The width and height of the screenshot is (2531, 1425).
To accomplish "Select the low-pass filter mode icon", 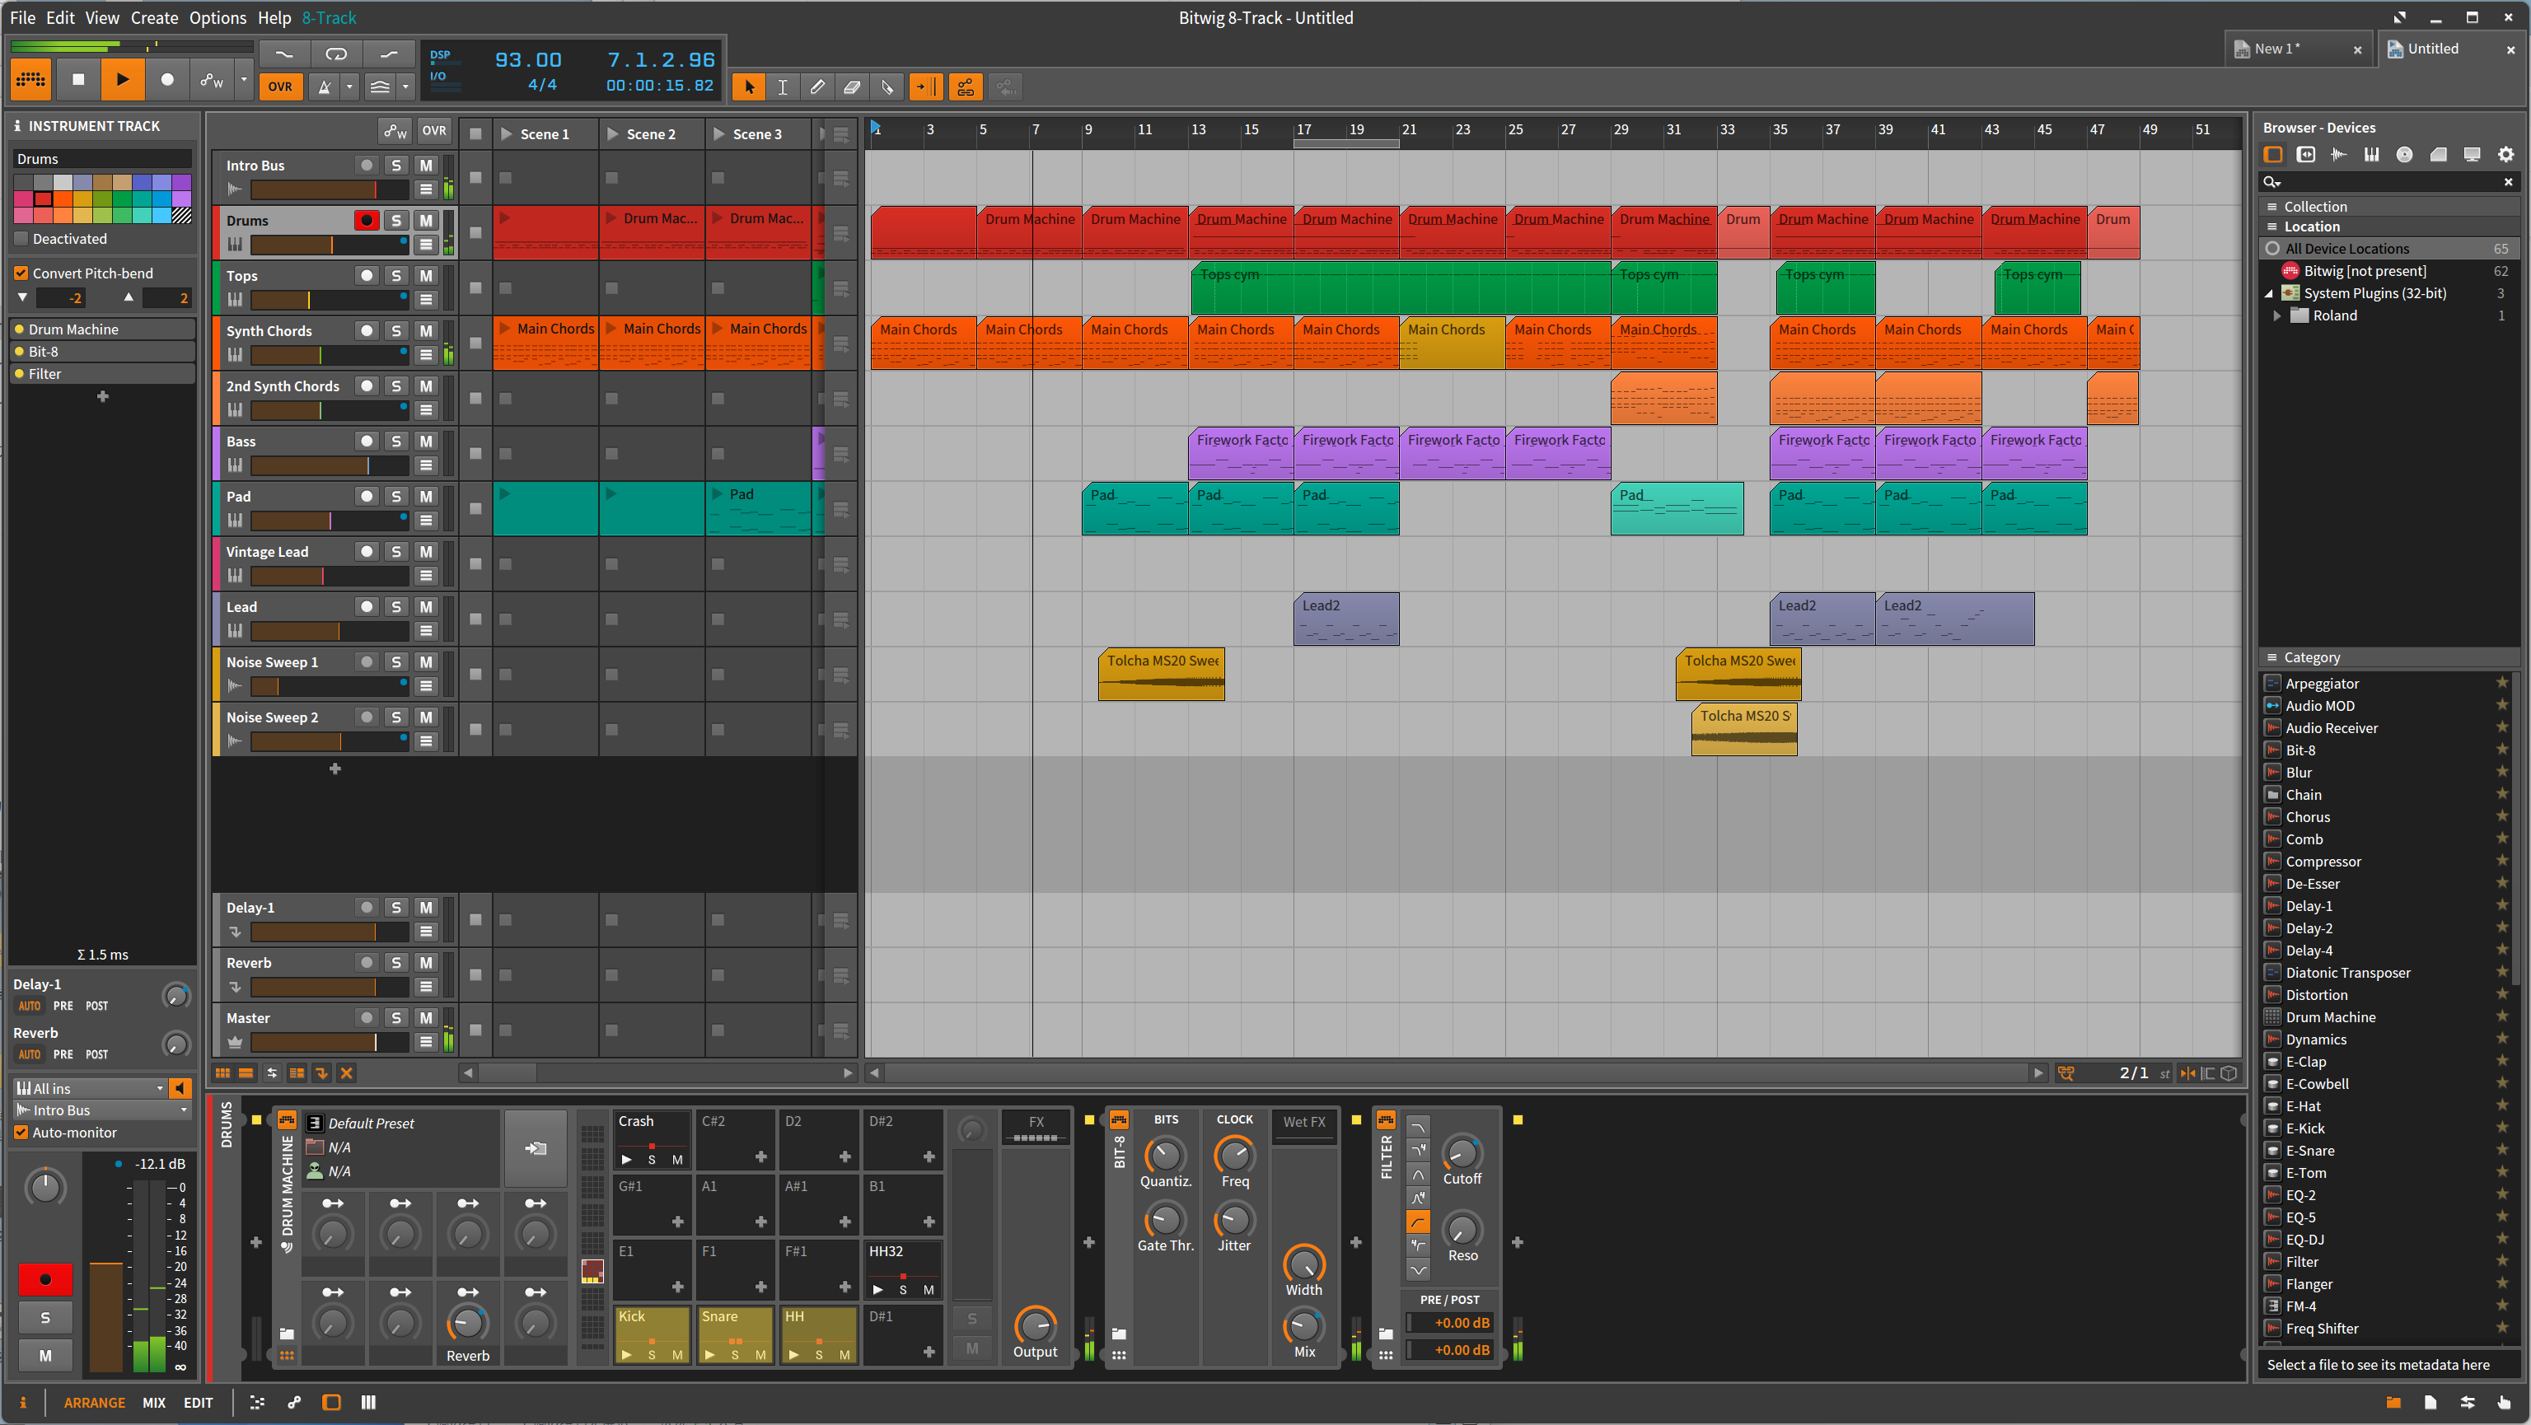I will tap(1418, 1128).
